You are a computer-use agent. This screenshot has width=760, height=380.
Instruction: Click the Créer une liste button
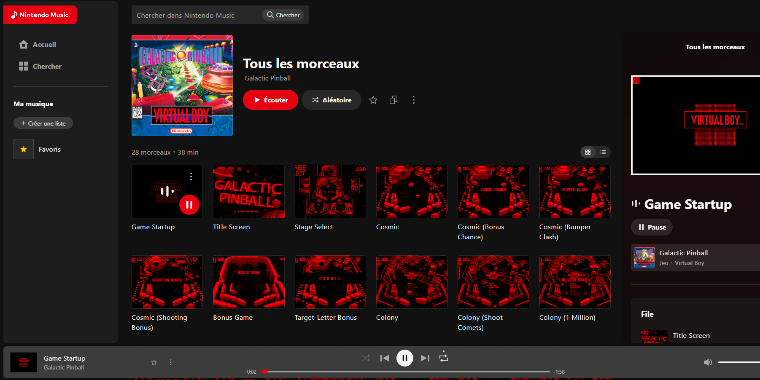click(43, 123)
